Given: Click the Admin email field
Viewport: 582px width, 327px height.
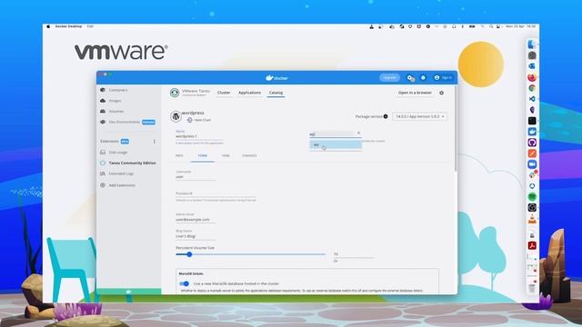Looking at the screenshot, I should (x=196, y=220).
